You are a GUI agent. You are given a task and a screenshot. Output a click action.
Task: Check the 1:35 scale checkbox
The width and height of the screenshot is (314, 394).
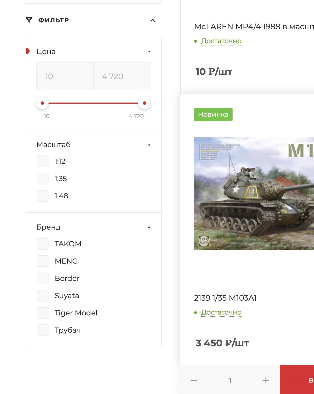(43, 179)
